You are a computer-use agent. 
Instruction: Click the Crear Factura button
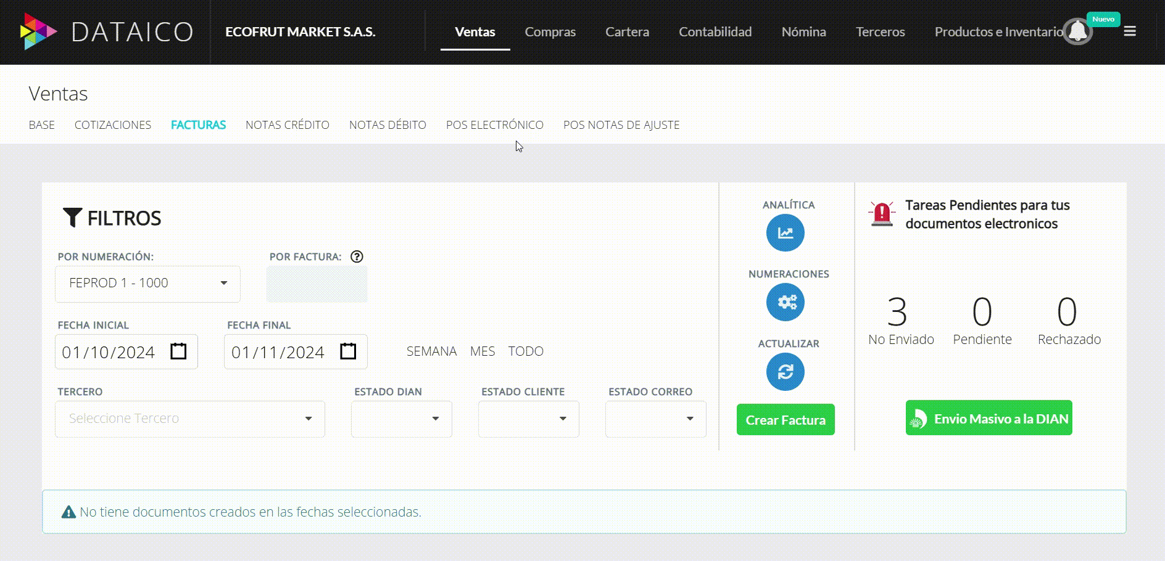click(x=785, y=420)
